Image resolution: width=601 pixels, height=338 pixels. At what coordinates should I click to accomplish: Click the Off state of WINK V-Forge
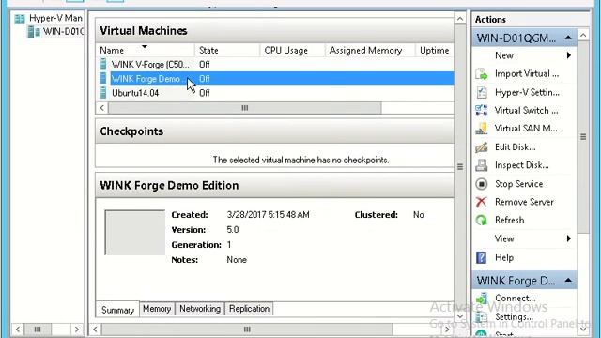coord(205,65)
